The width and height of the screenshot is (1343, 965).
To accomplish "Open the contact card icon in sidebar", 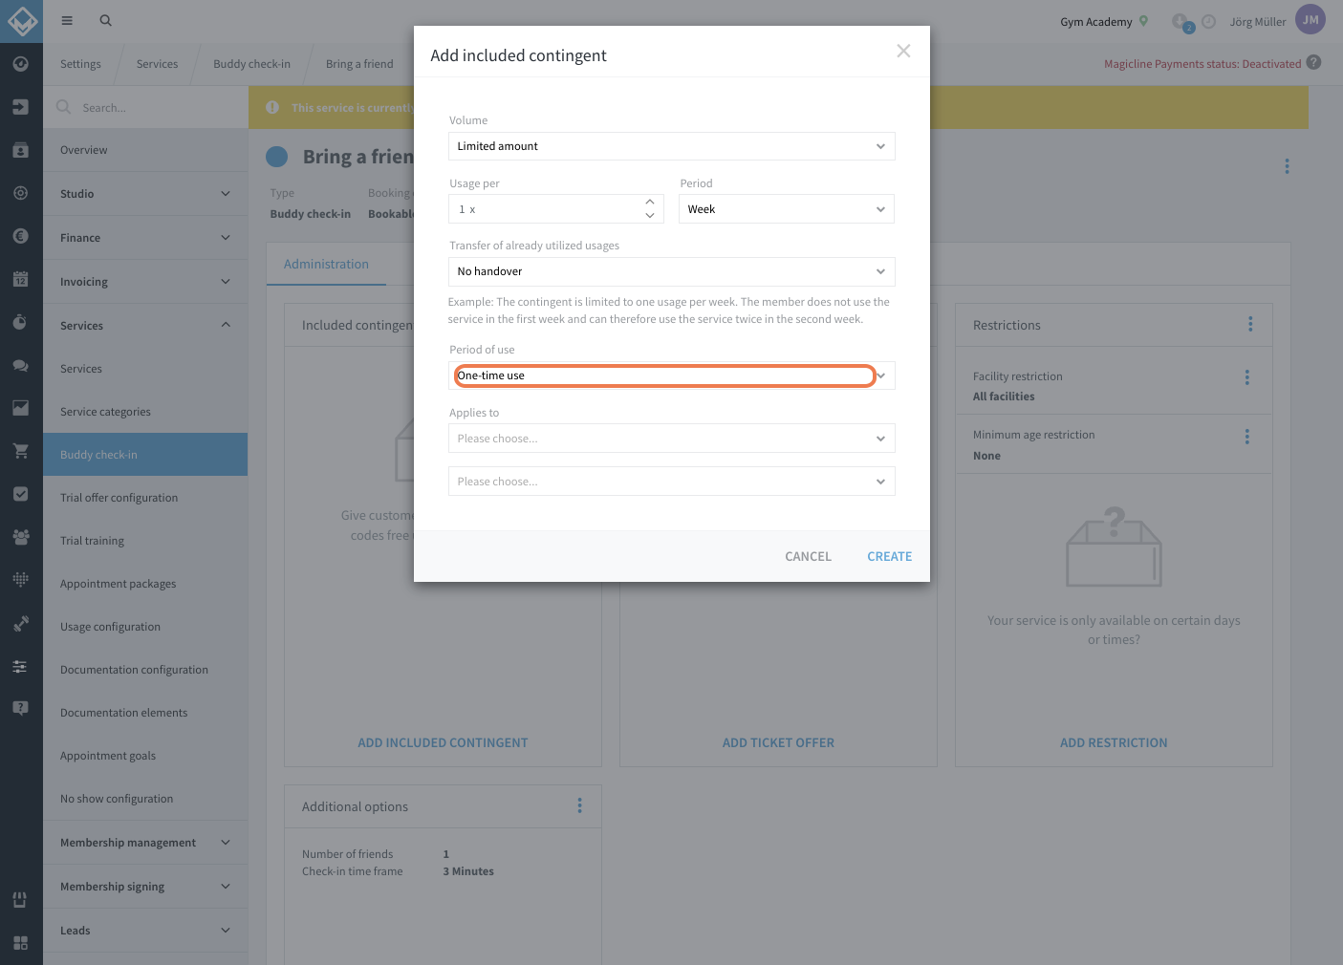I will point(21,150).
